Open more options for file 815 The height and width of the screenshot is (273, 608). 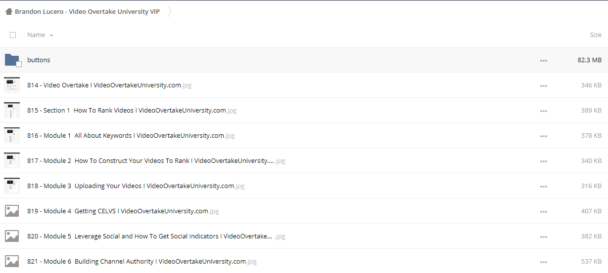544,111
